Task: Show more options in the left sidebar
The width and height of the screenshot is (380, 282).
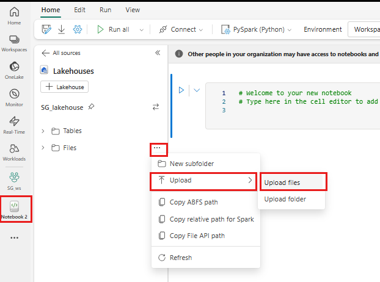Action: pos(14,237)
